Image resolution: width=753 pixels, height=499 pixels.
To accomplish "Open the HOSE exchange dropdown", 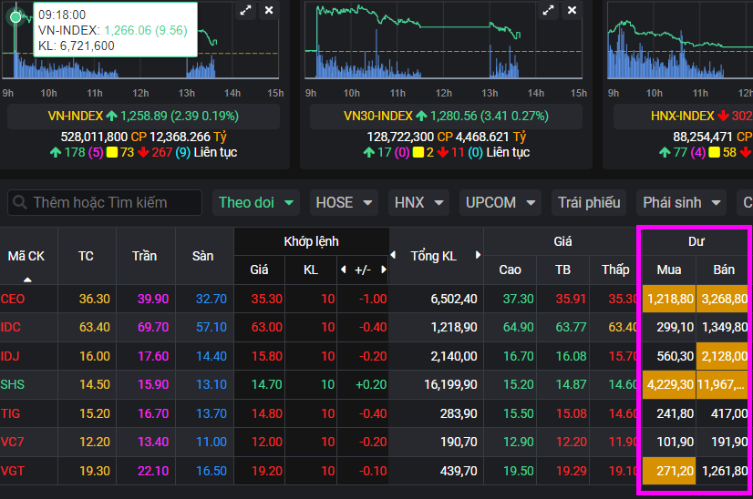I will (345, 202).
